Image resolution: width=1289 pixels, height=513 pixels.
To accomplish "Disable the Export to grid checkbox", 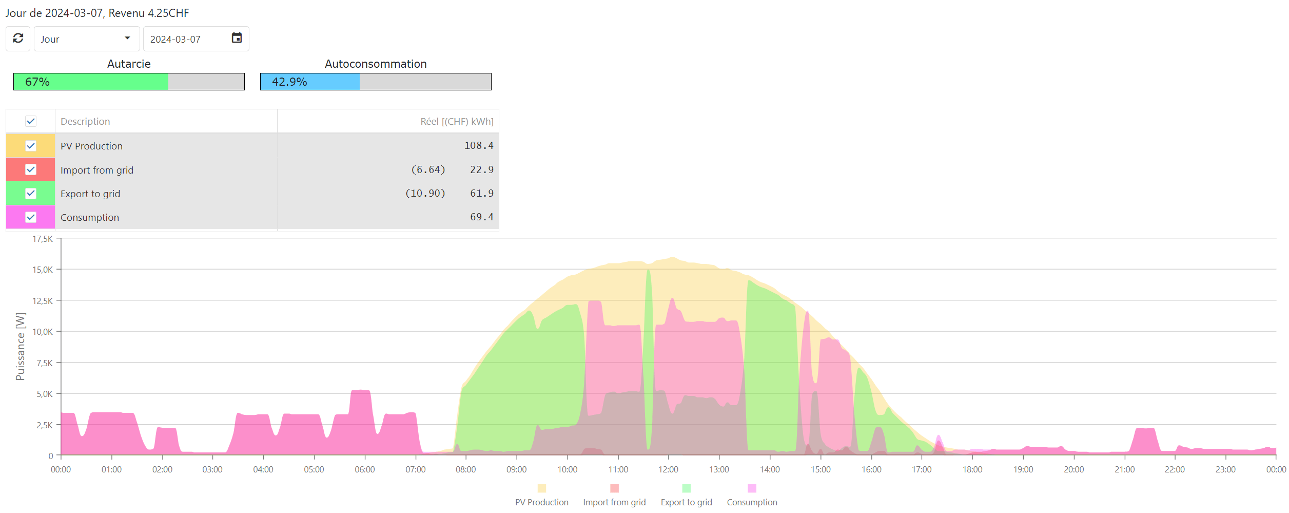I will (x=31, y=194).
